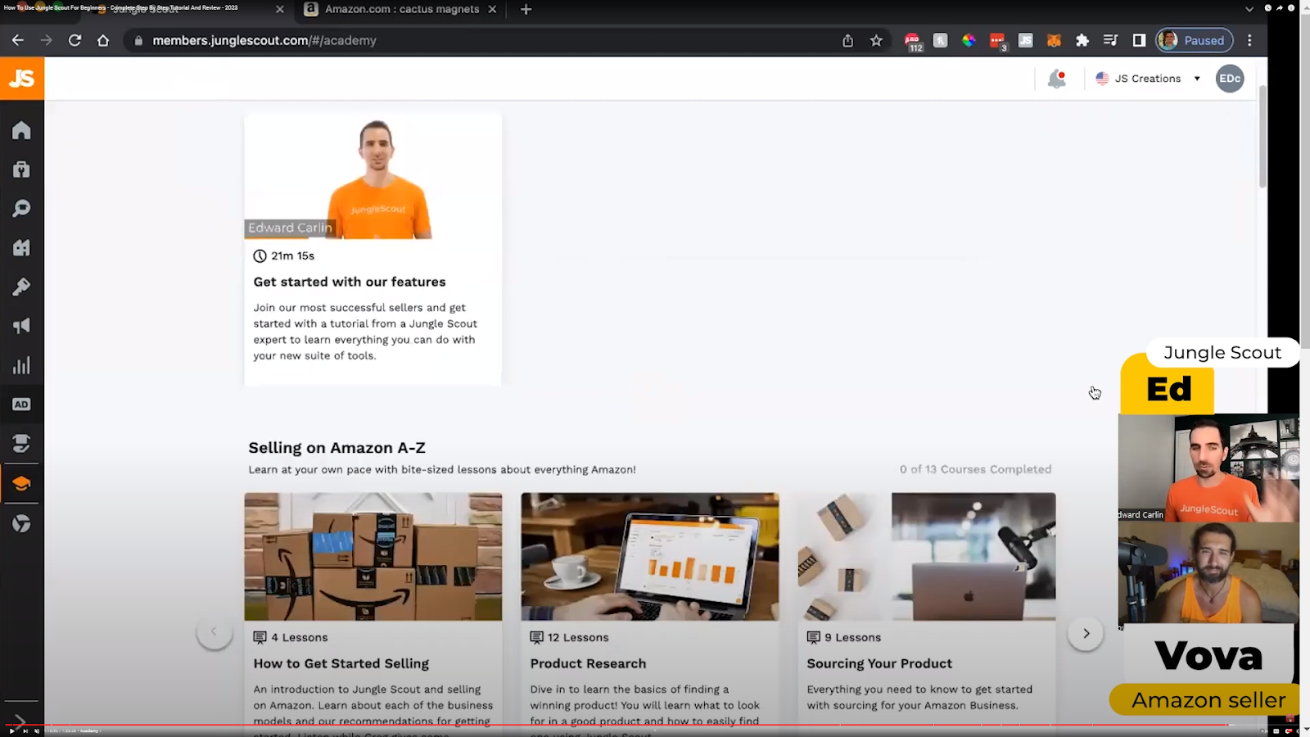Open the JS Creations marketplace dropdown
Image resolution: width=1310 pixels, height=737 pixels.
pos(1148,79)
